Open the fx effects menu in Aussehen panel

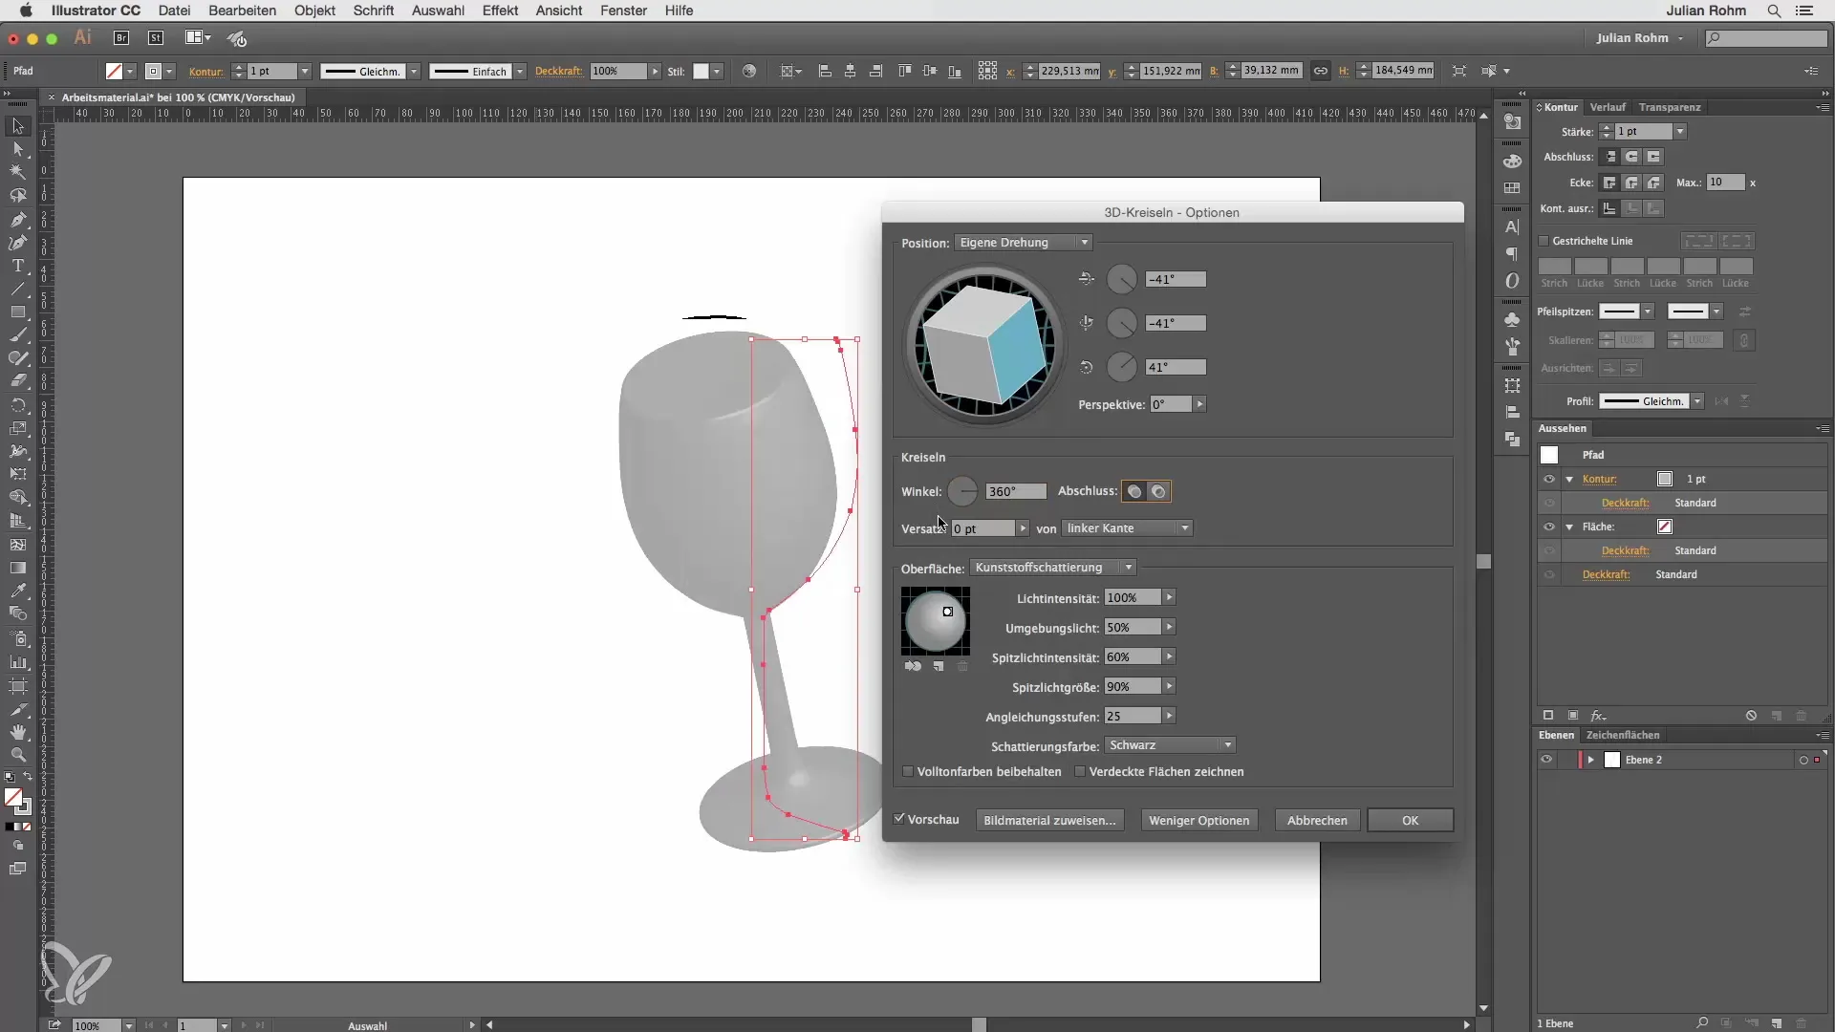click(1598, 716)
